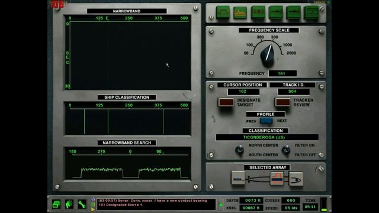
Task: Open the station switch windows icon
Action: [x=56, y=204]
